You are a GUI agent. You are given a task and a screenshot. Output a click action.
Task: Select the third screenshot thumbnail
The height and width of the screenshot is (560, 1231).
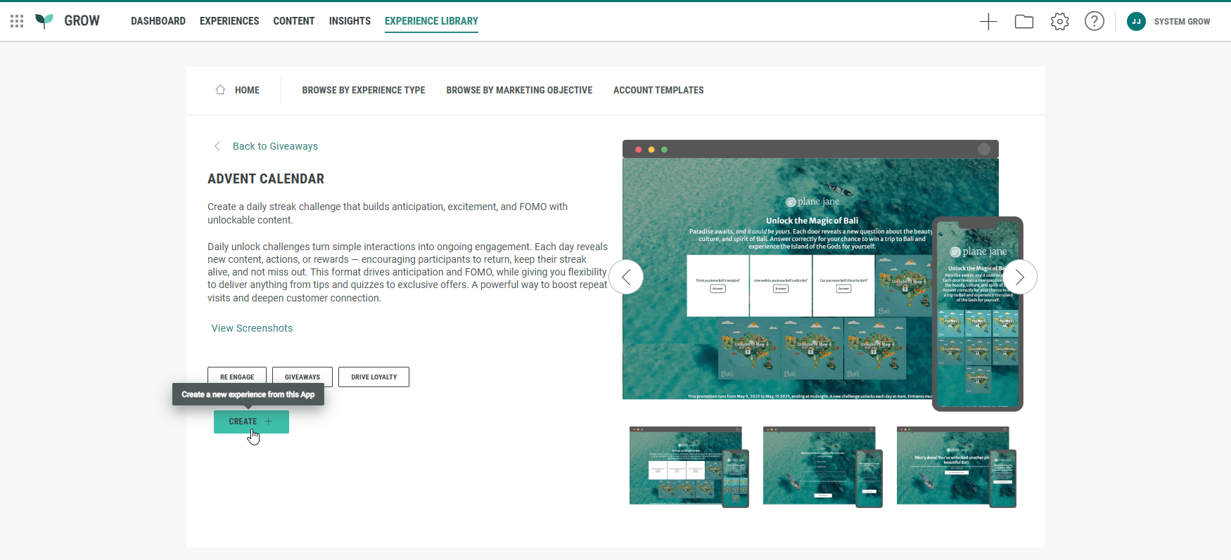tap(956, 466)
